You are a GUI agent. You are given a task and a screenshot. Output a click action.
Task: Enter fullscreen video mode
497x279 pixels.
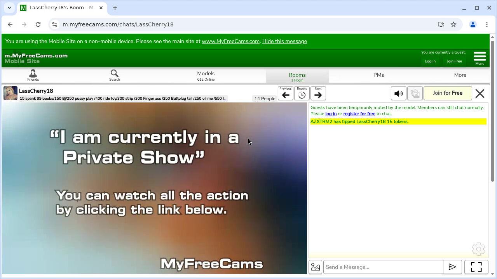tap(476, 267)
